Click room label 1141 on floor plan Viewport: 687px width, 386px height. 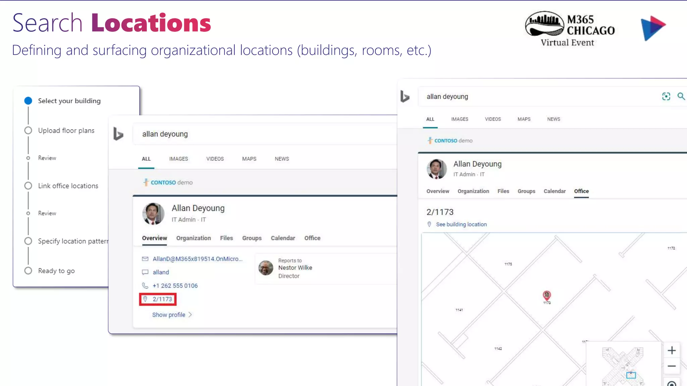point(459,310)
